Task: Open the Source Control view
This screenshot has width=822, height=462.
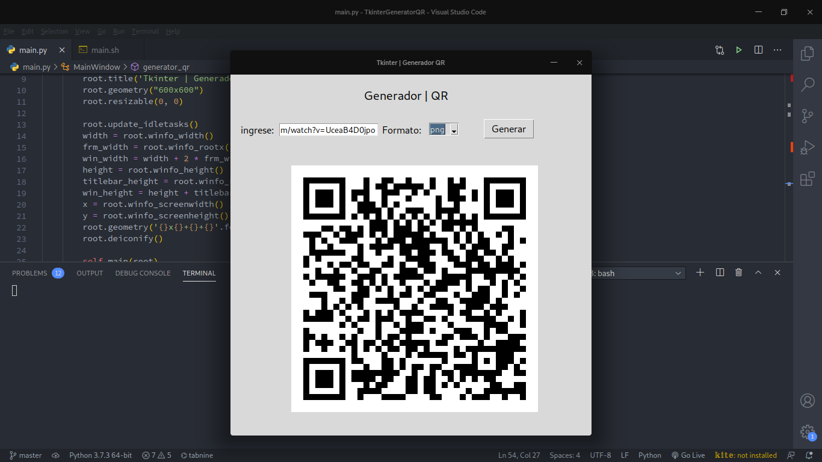Action: click(x=807, y=116)
